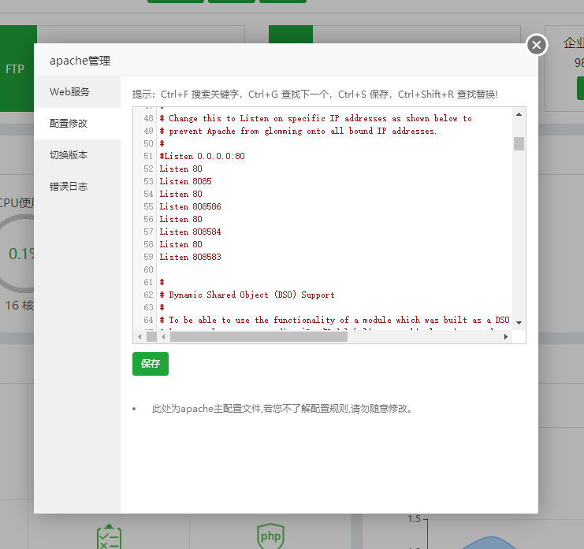This screenshot has height=549, width=584.
Task: Click the line 62 Dynamic Shared Object comment
Action: pyautogui.click(x=247, y=295)
